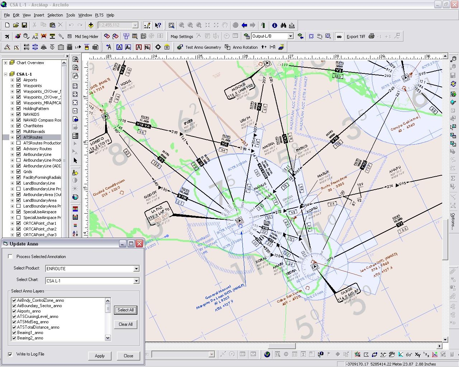Image resolution: width=459 pixels, height=367 pixels.
Task: Open the PLTS menu
Action: pos(99,15)
